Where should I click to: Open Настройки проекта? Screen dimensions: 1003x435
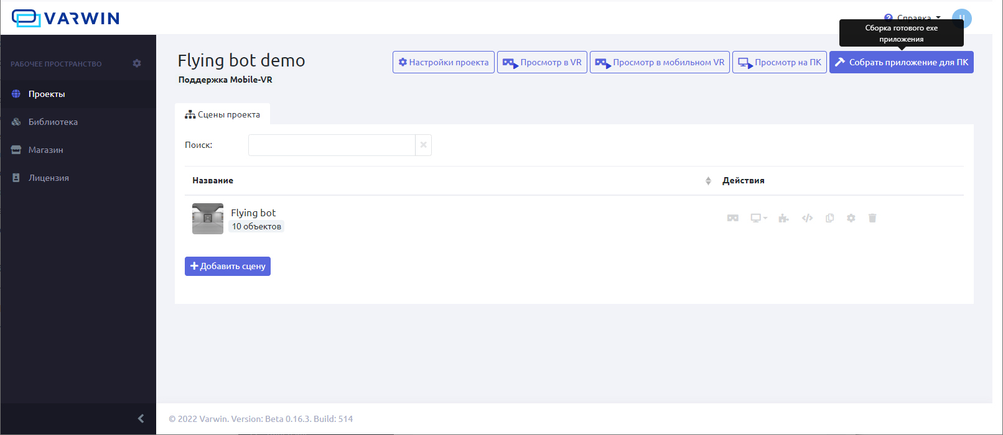tap(444, 62)
